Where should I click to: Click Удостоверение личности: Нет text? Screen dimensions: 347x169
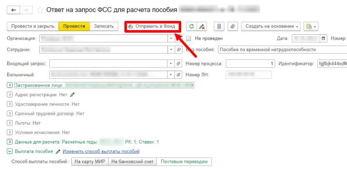pos(47,104)
